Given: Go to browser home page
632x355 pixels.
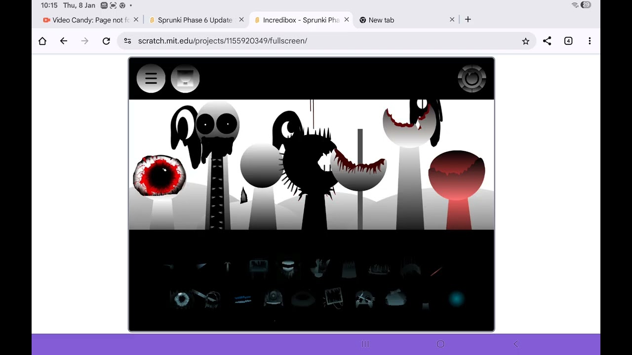Looking at the screenshot, I should click(42, 41).
